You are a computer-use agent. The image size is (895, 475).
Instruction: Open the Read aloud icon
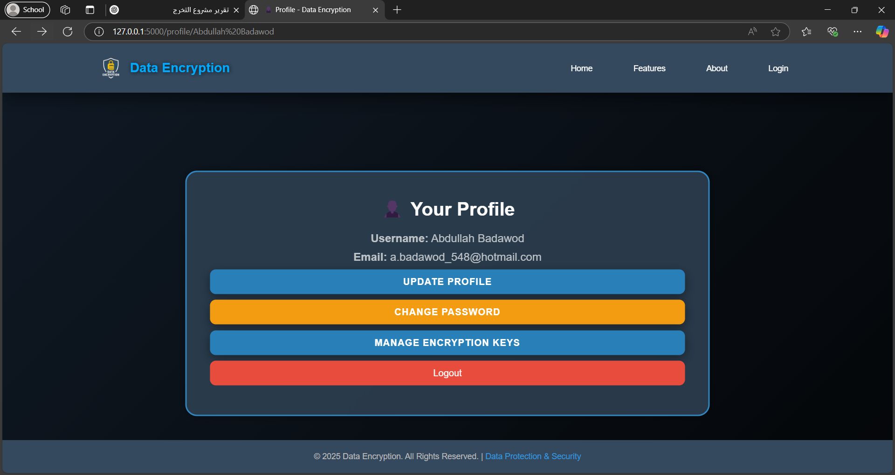[752, 32]
